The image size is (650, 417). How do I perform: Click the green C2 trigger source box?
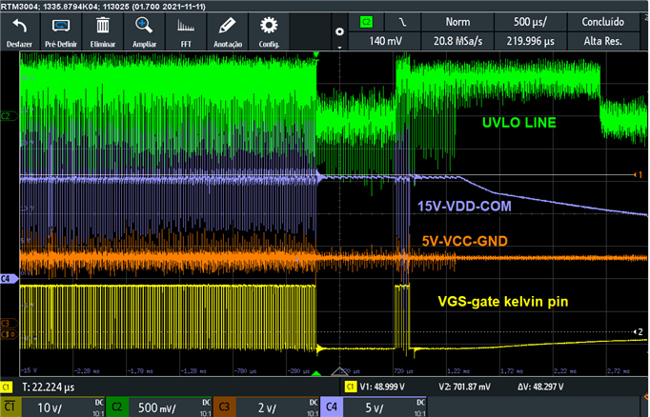click(366, 22)
